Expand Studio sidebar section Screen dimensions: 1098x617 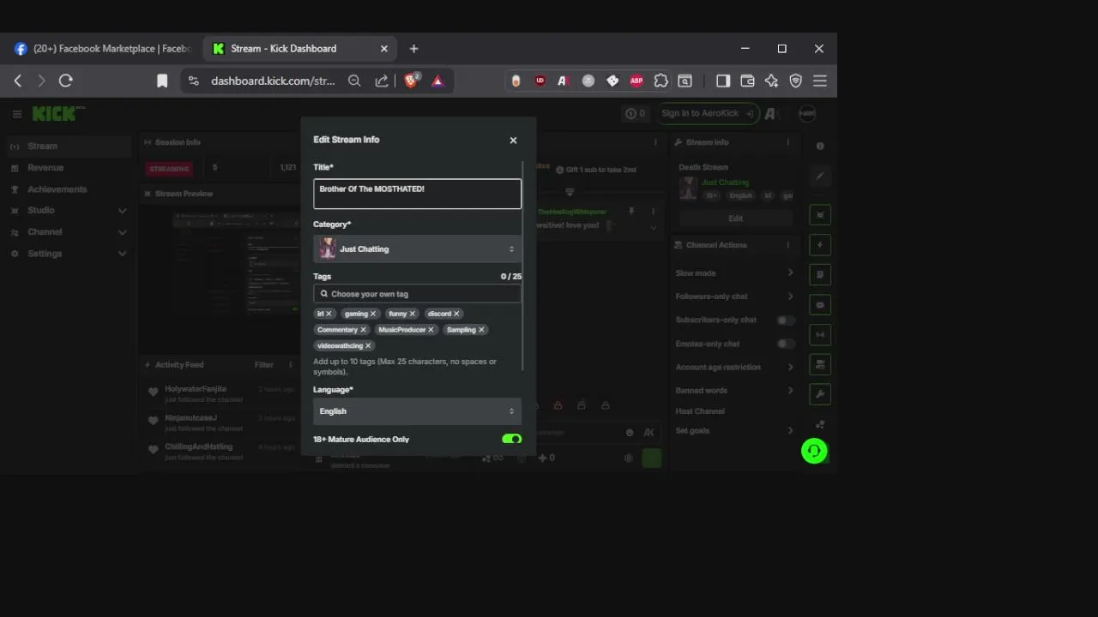click(69, 211)
